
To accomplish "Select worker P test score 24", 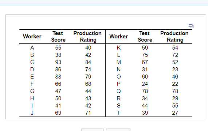I will pos(145,84).
